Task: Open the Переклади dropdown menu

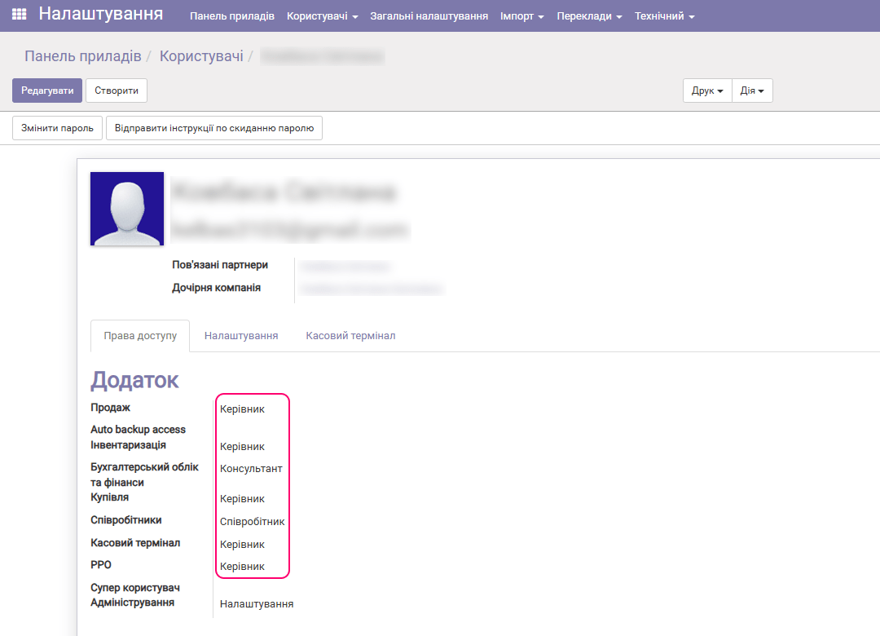Action: coord(588,15)
